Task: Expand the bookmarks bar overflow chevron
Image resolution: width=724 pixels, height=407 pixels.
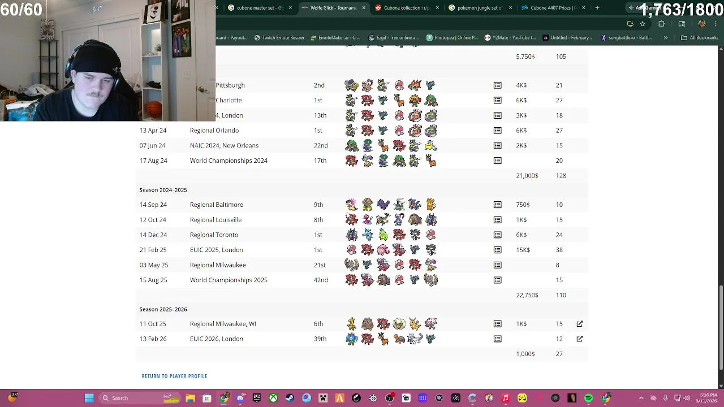Action: point(666,38)
